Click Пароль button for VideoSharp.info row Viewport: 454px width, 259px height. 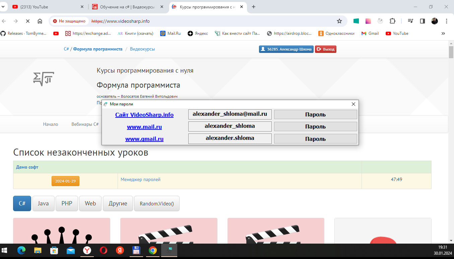pos(316,114)
